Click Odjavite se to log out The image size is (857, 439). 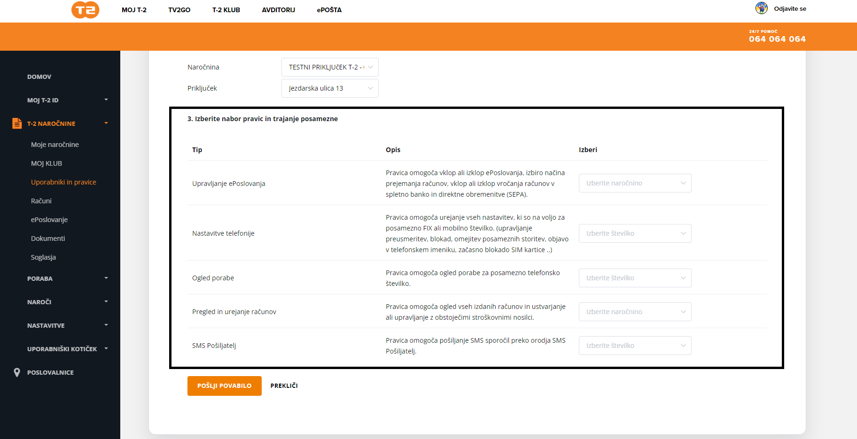coord(790,8)
